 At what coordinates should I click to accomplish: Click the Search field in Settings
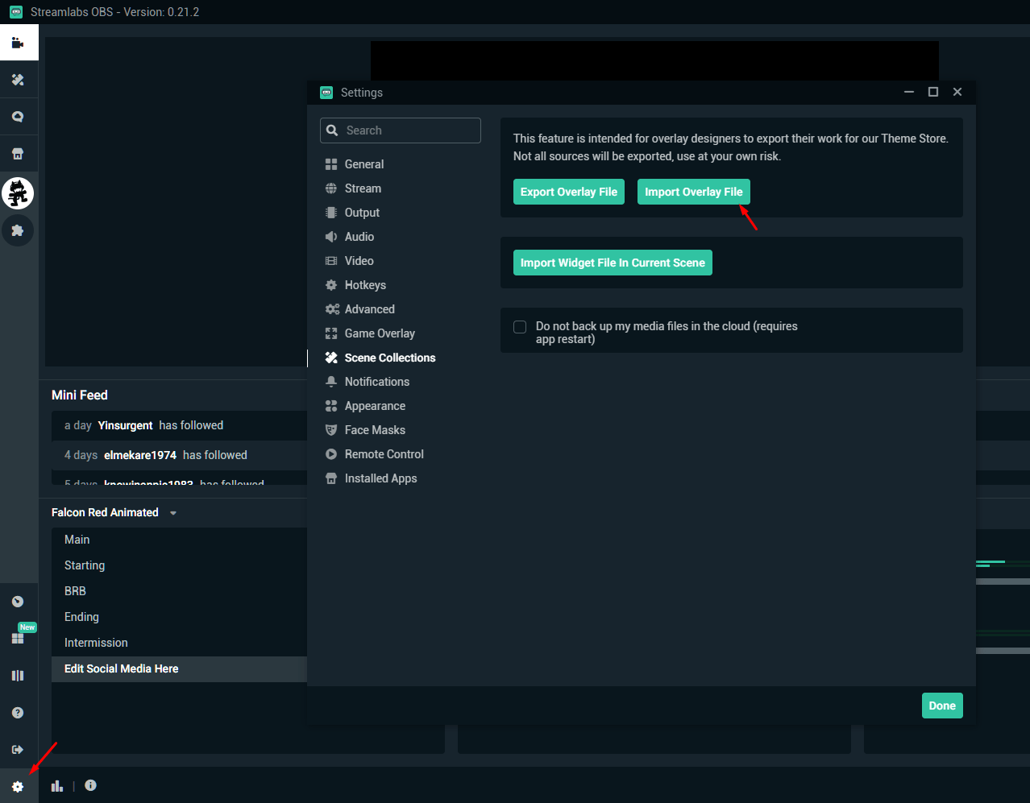(x=401, y=130)
